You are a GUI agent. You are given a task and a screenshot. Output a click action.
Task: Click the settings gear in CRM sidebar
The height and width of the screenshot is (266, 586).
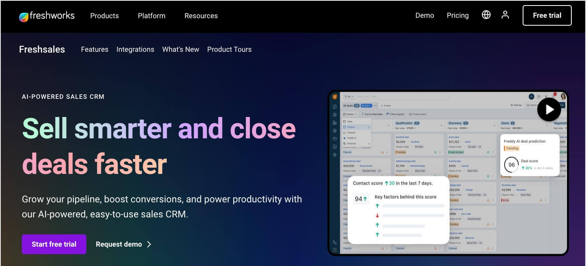tap(335, 155)
